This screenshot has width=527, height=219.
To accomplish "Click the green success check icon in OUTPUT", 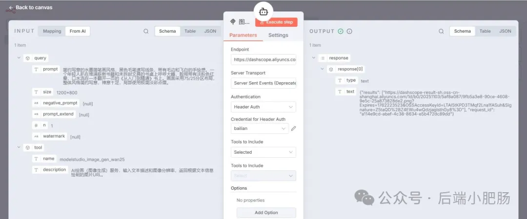I will pos(341,31).
